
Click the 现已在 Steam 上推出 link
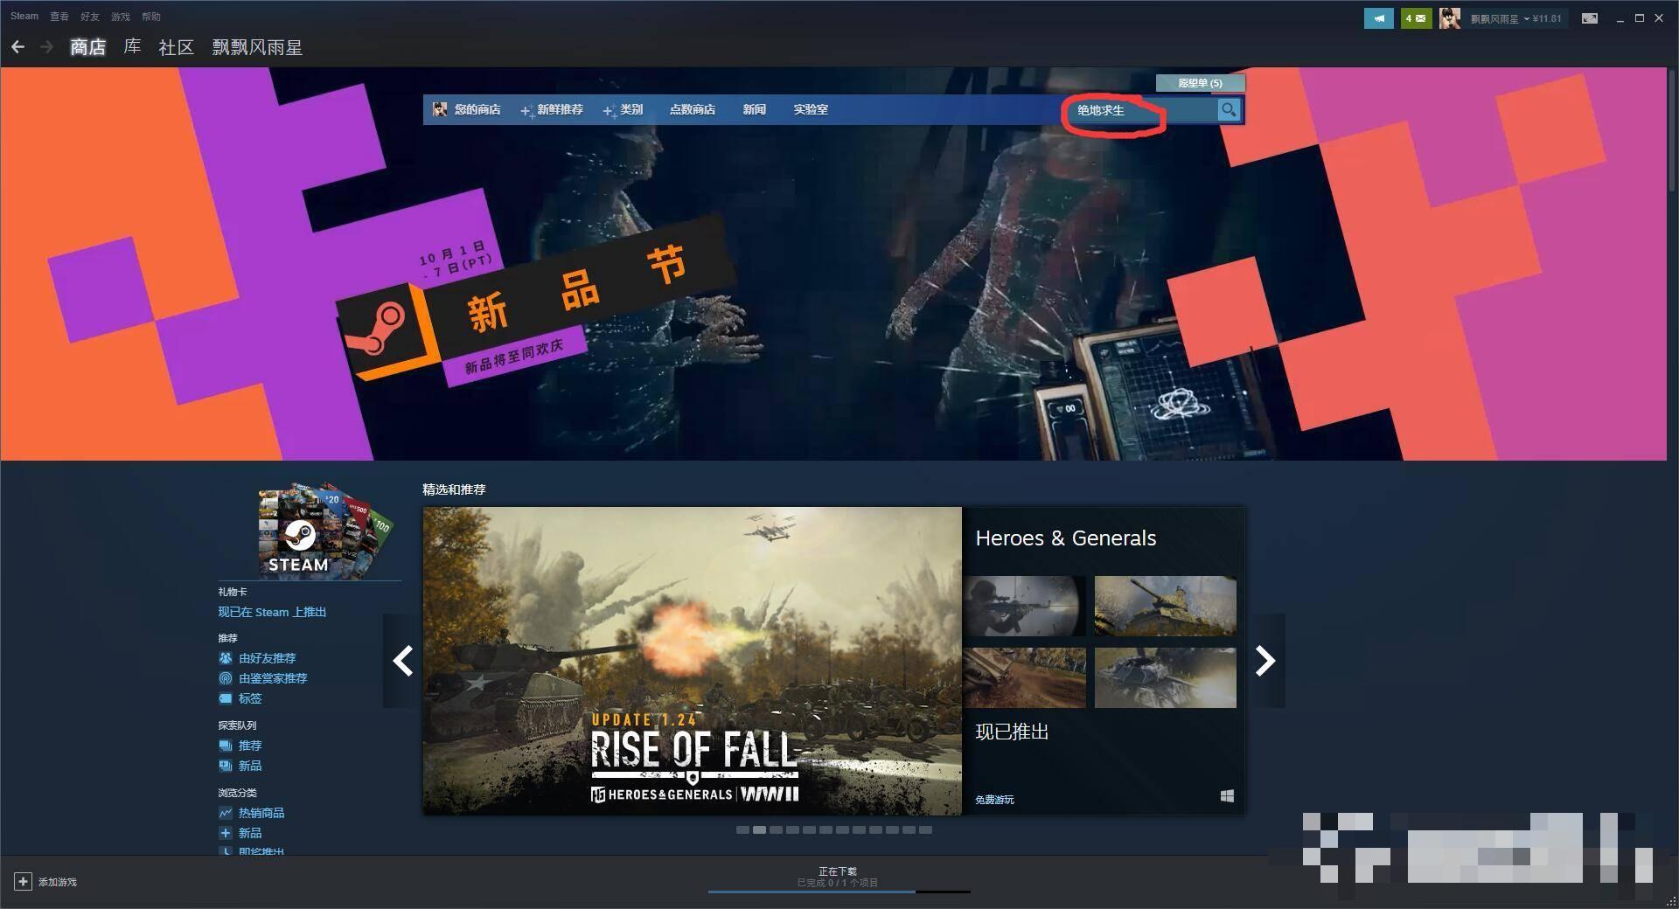[272, 612]
